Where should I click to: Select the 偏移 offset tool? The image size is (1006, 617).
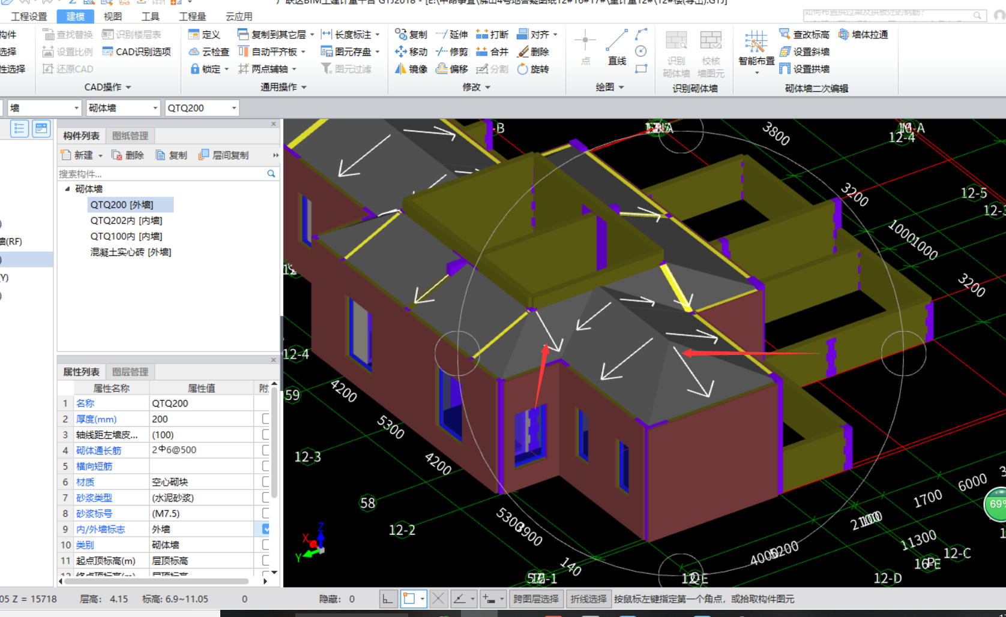[x=451, y=69]
